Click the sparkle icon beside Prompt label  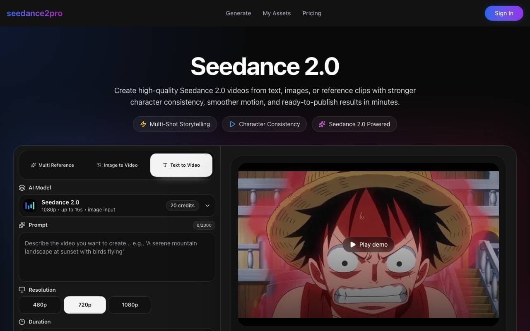[22, 225]
